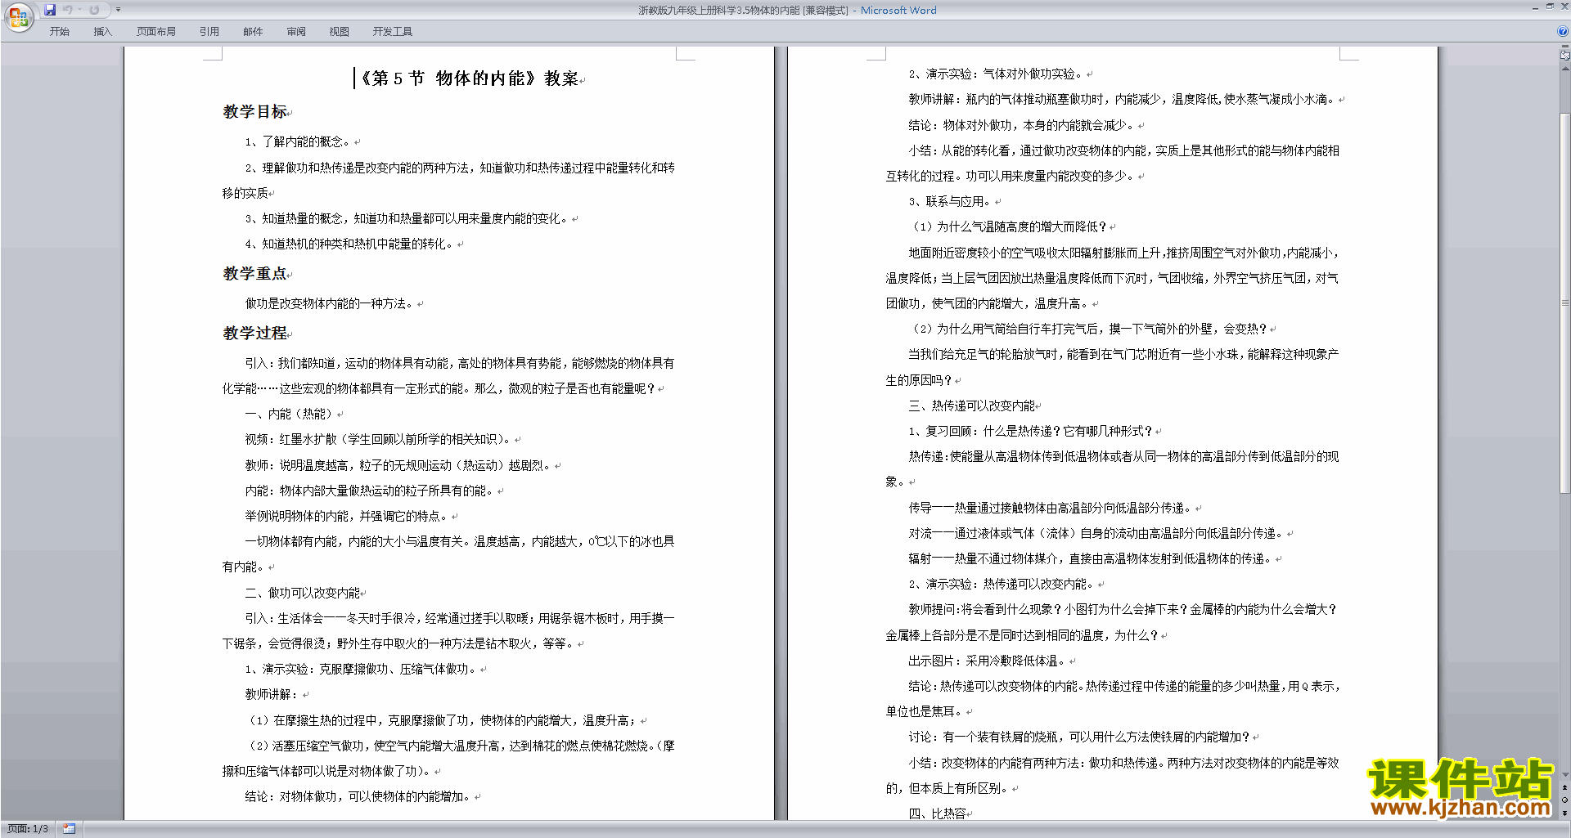Click the document title 《第5节 物体的内能》教案
This screenshot has height=838, width=1571.
pyautogui.click(x=469, y=78)
